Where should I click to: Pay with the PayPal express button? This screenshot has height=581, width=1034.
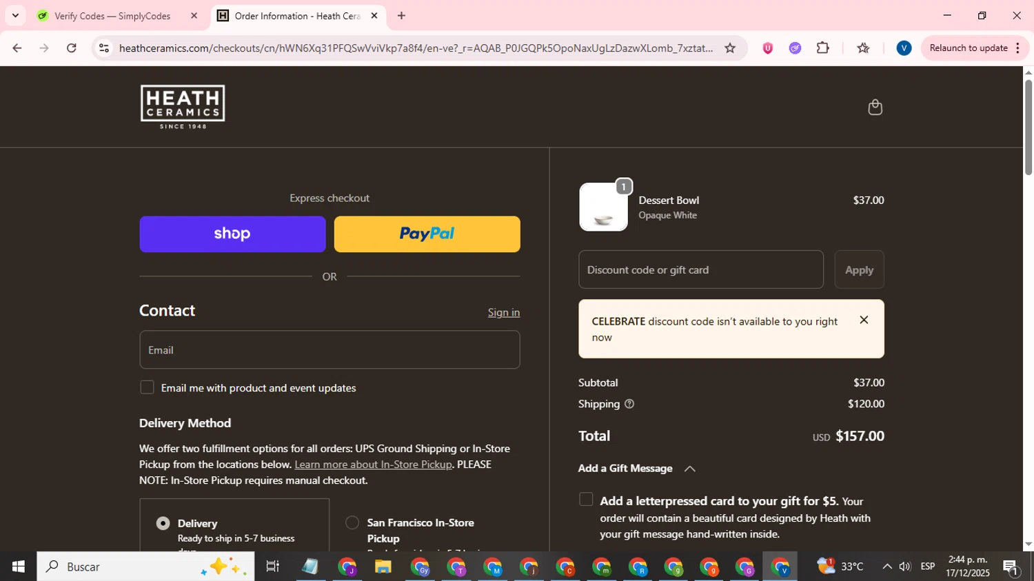pos(427,234)
